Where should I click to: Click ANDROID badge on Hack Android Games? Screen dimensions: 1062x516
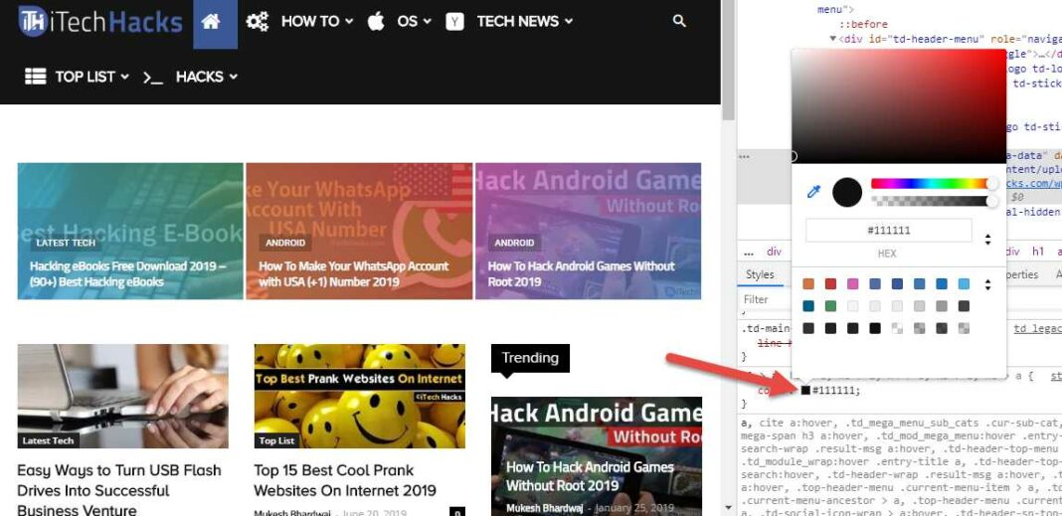click(x=514, y=243)
